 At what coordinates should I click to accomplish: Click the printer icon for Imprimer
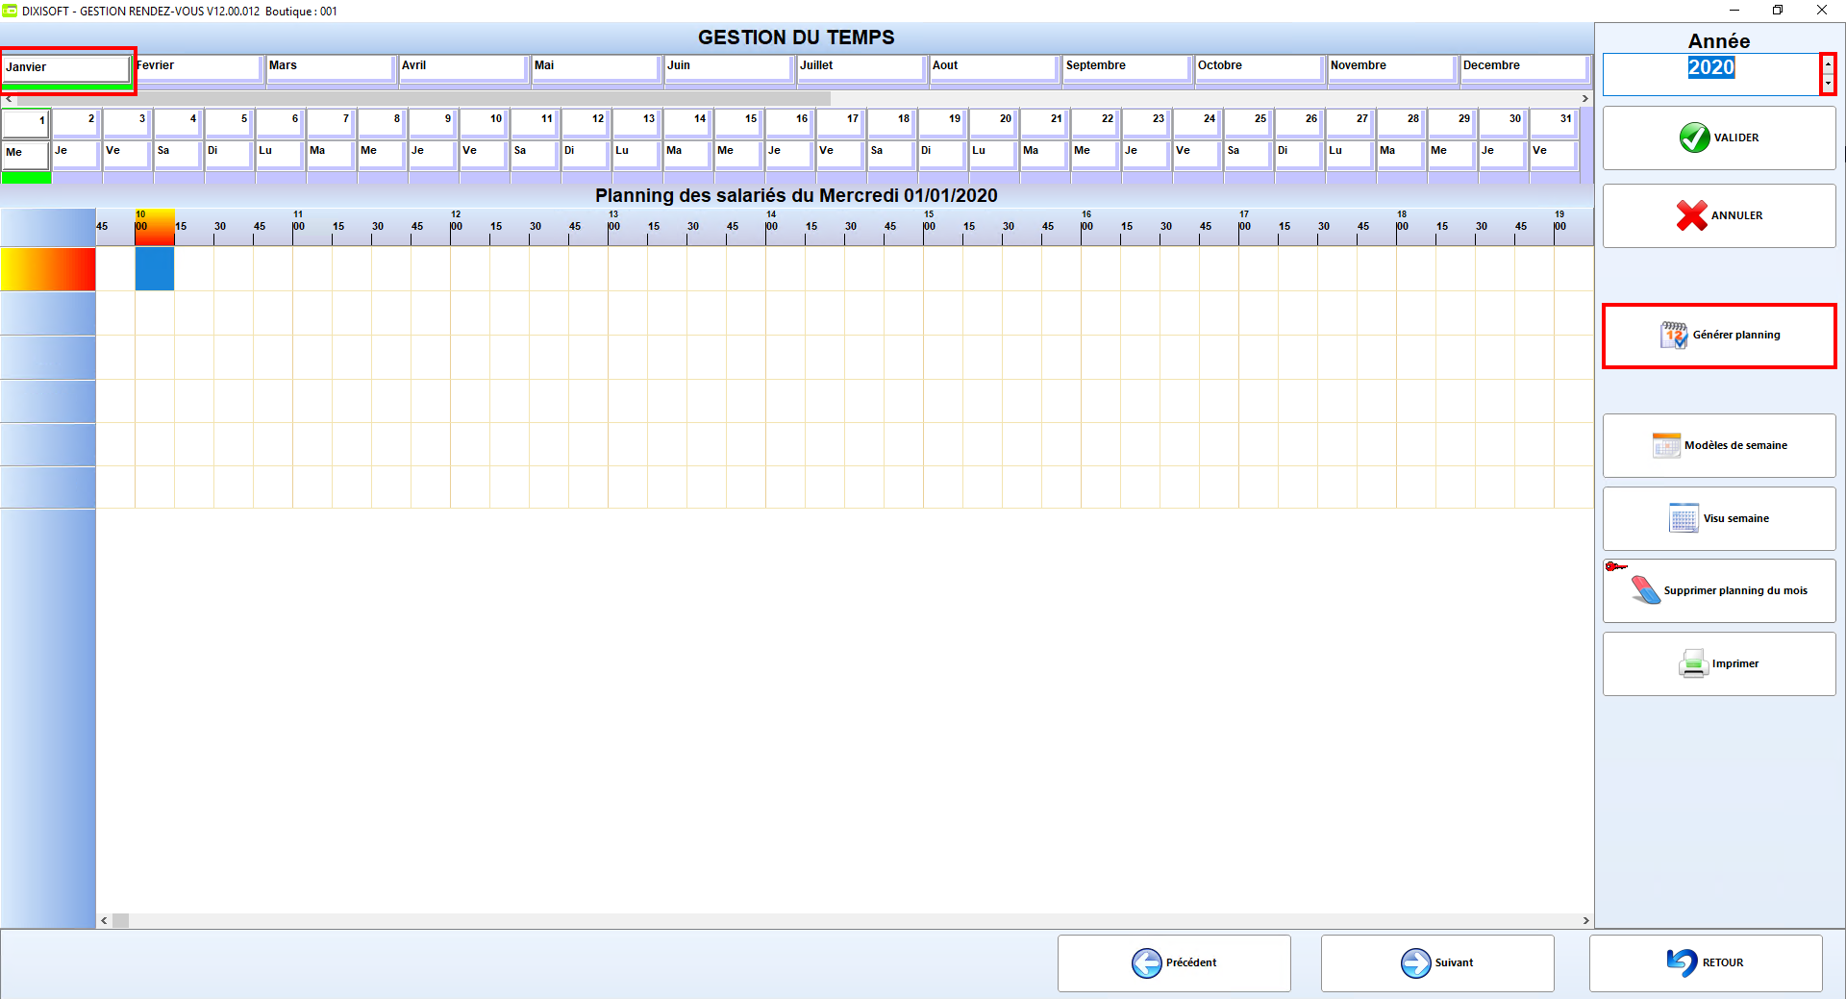point(1693,663)
